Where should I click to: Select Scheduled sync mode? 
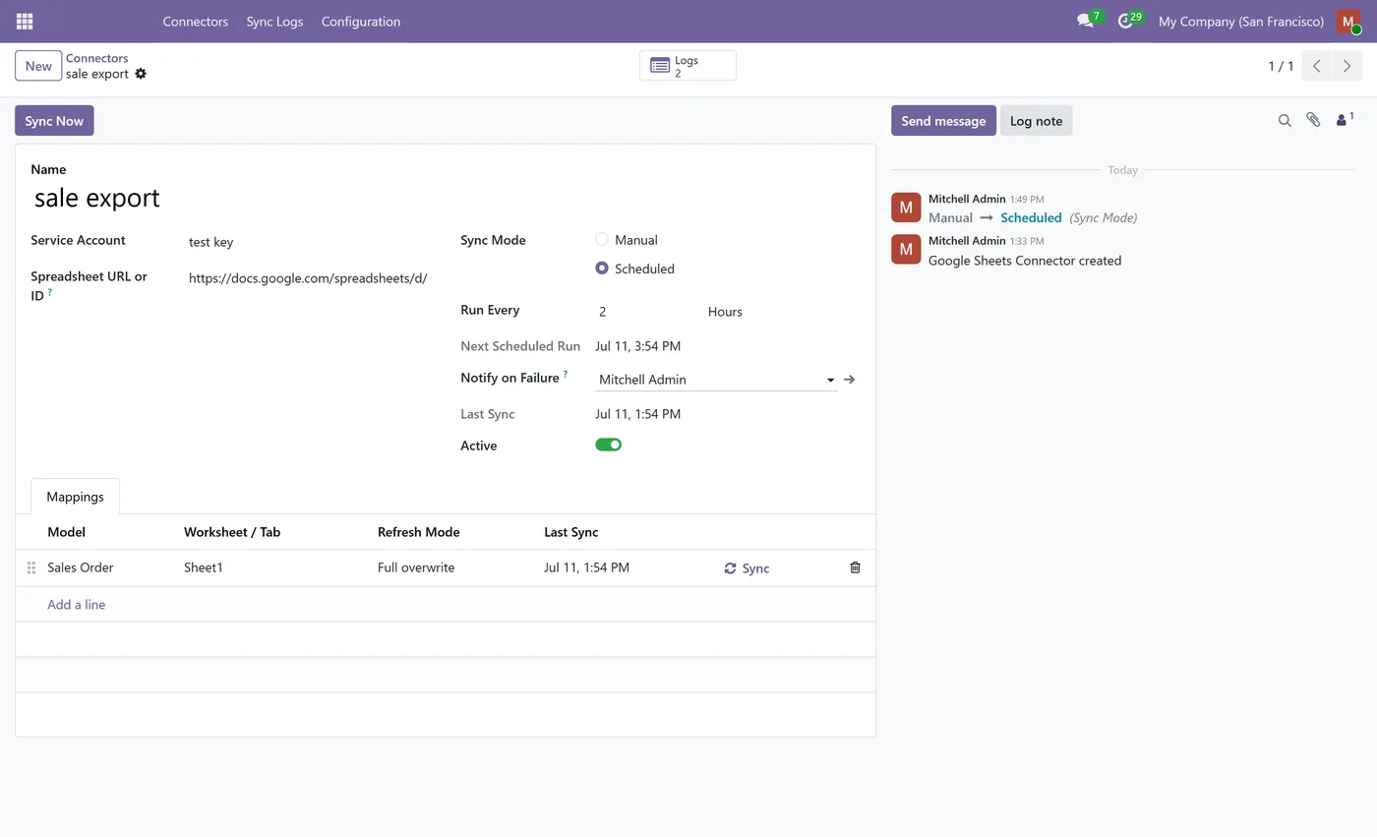[x=602, y=269]
